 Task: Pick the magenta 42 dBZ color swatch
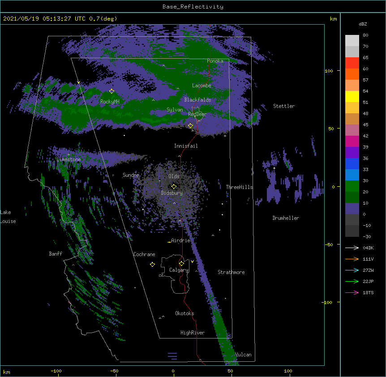click(352, 141)
